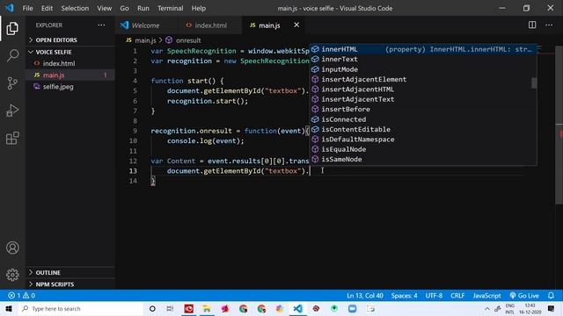Open the Help menu
Viewport: 563px width, 316px height.
coord(199,8)
